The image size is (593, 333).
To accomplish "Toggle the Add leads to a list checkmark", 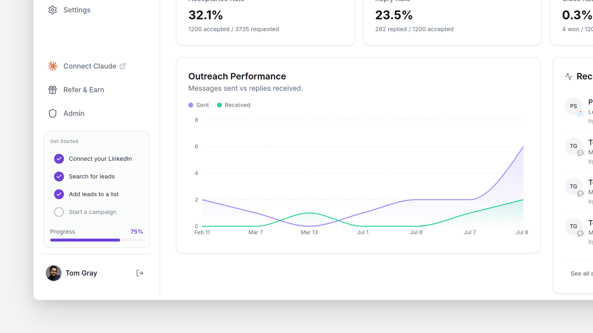I will 59,194.
